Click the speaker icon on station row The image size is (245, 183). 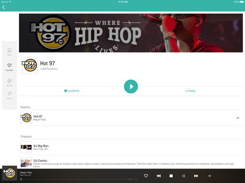238,118
